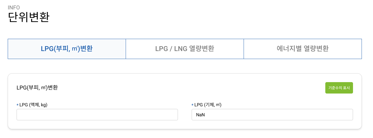
Task: Click the asterisk beside LPG (기체, ㎥)
Action: (x=192, y=105)
